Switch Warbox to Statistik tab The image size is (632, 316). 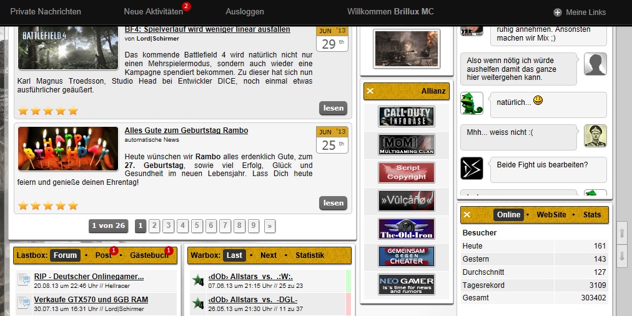pos(310,255)
